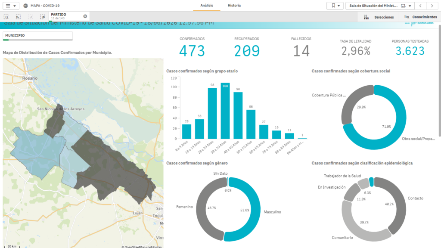Screen dimensions: 441x248
Task: Switch to the Historia tab
Action: pos(234,6)
